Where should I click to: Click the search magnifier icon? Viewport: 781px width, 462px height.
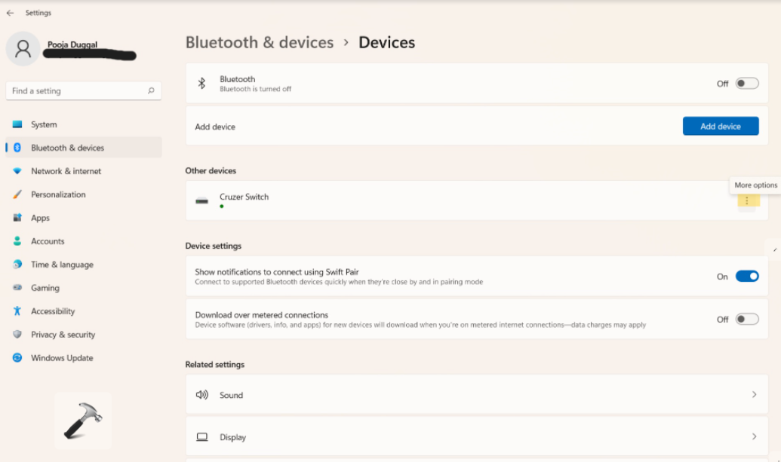[151, 91]
